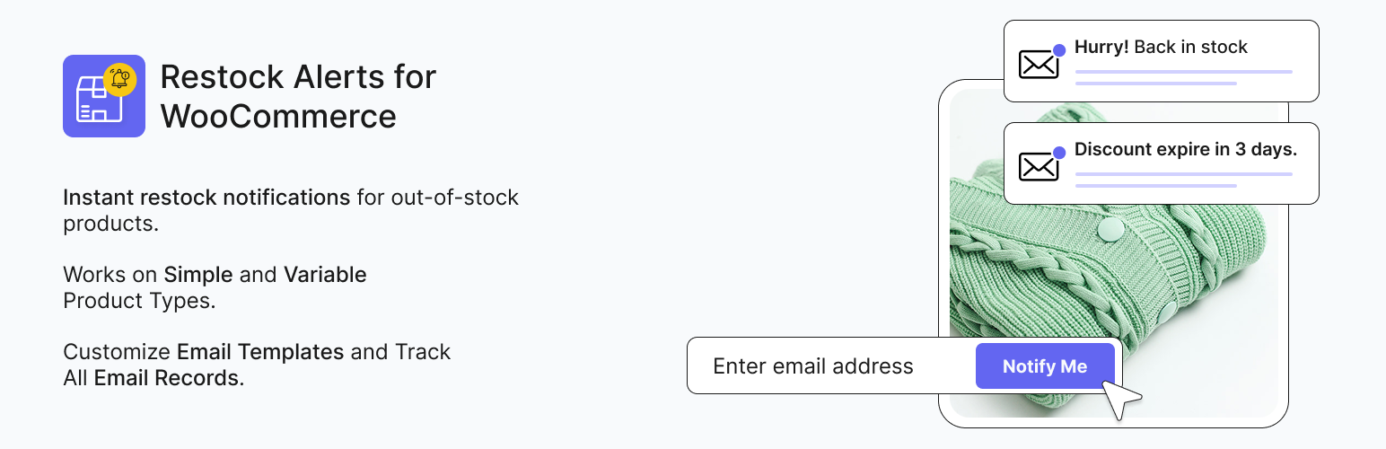Click the bold "Email Records" text
The height and width of the screenshot is (449, 1386).
click(x=166, y=378)
